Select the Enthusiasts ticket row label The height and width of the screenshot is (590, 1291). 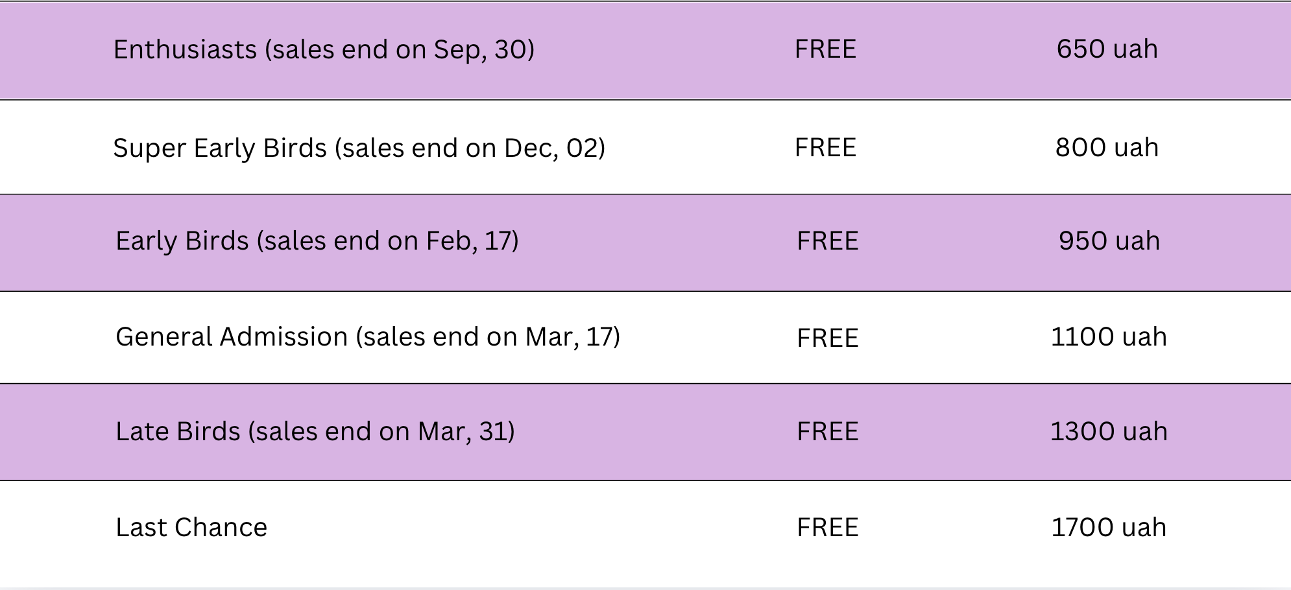pyautogui.click(x=324, y=50)
